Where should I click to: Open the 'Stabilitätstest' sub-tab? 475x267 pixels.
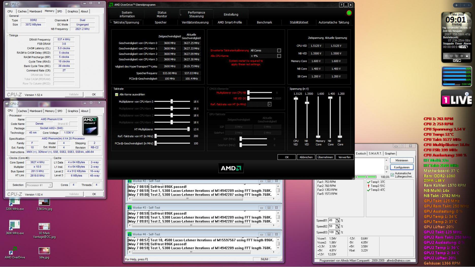tap(299, 22)
